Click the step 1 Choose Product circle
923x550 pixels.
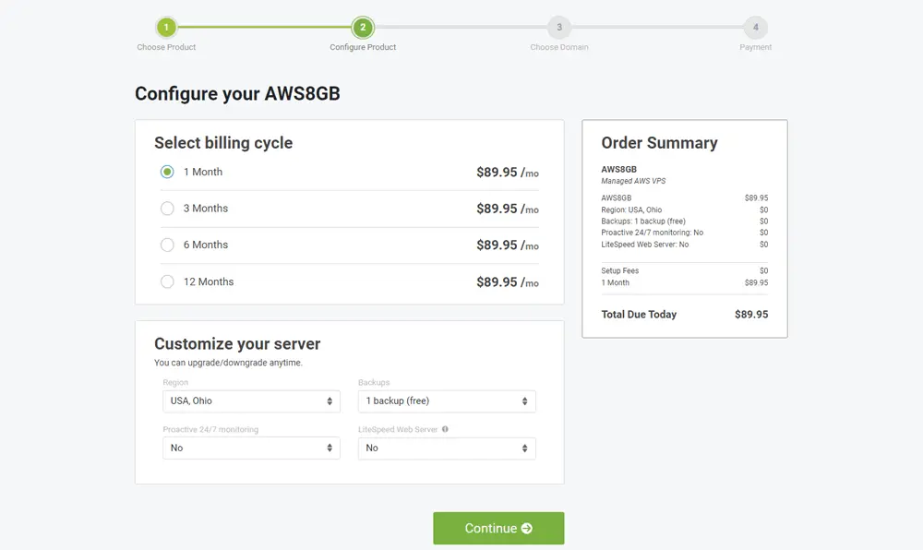coord(167,29)
